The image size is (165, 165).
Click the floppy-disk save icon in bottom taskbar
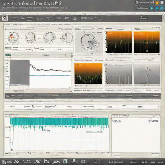(74, 161)
